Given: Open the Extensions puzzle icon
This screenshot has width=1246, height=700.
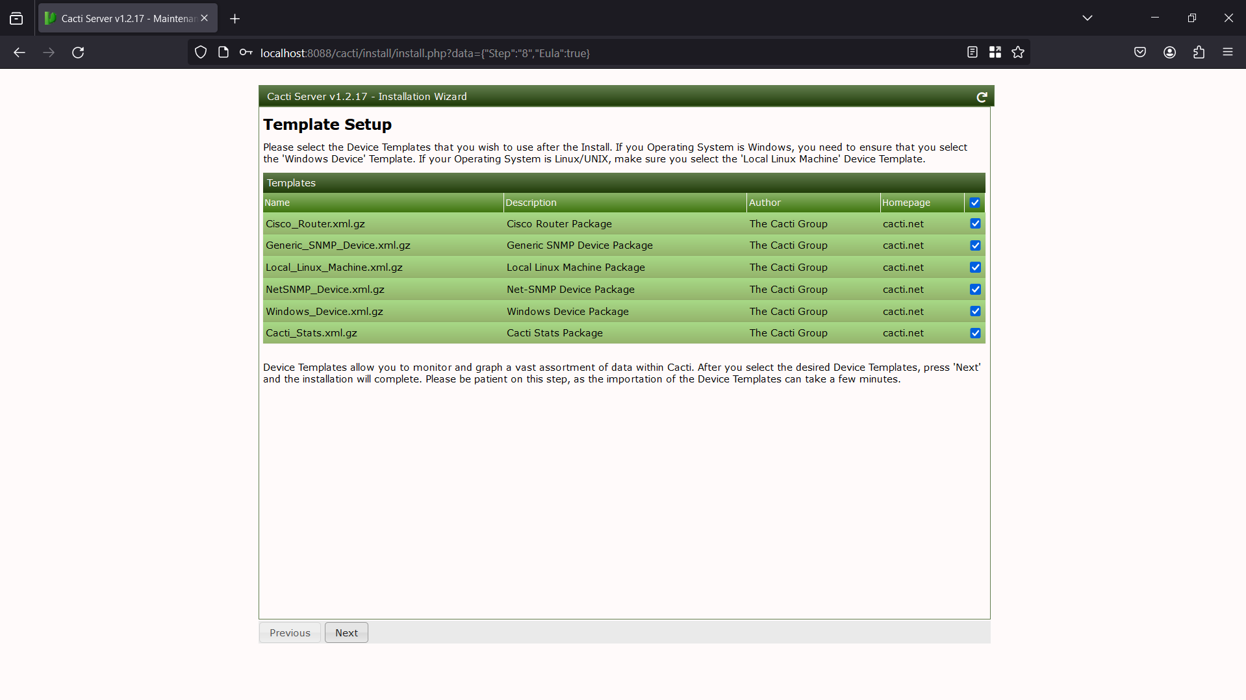Looking at the screenshot, I should [x=1199, y=53].
